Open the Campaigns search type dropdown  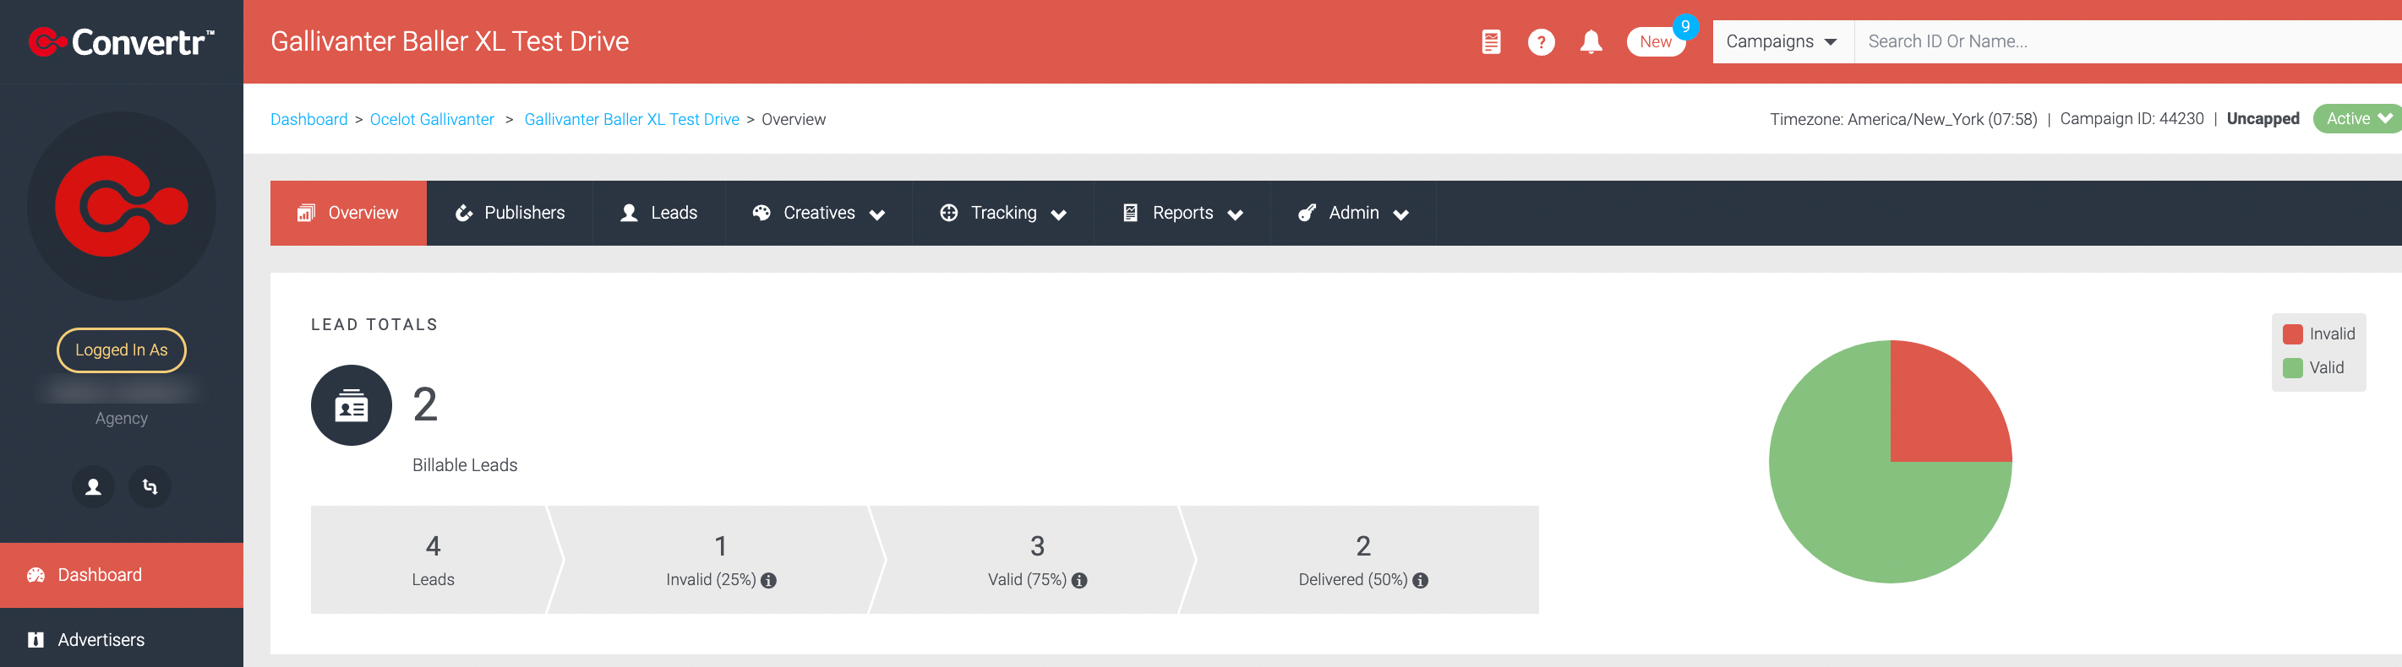pyautogui.click(x=1782, y=42)
